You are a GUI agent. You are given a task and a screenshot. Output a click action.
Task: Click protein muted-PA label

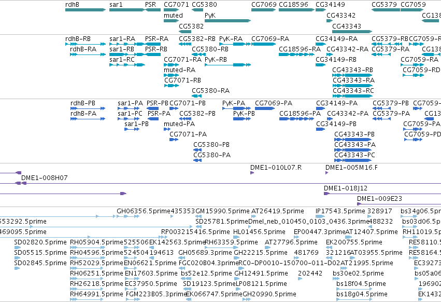click(x=179, y=124)
